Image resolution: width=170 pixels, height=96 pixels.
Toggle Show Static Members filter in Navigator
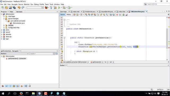click(x=10, y=86)
